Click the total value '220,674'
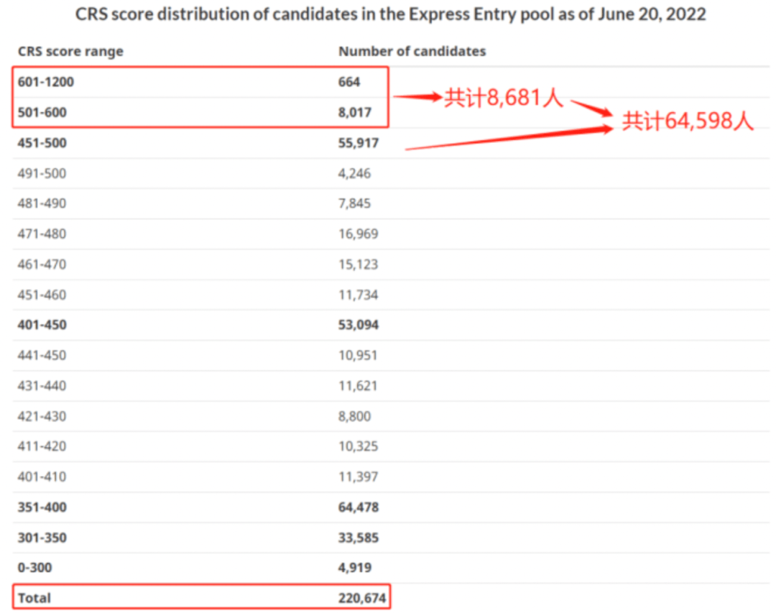This screenshot has height=613, width=776. (x=361, y=598)
